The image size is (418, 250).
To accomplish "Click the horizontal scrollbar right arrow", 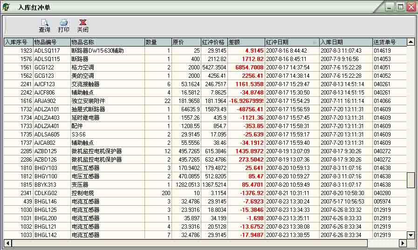I will (403, 243).
